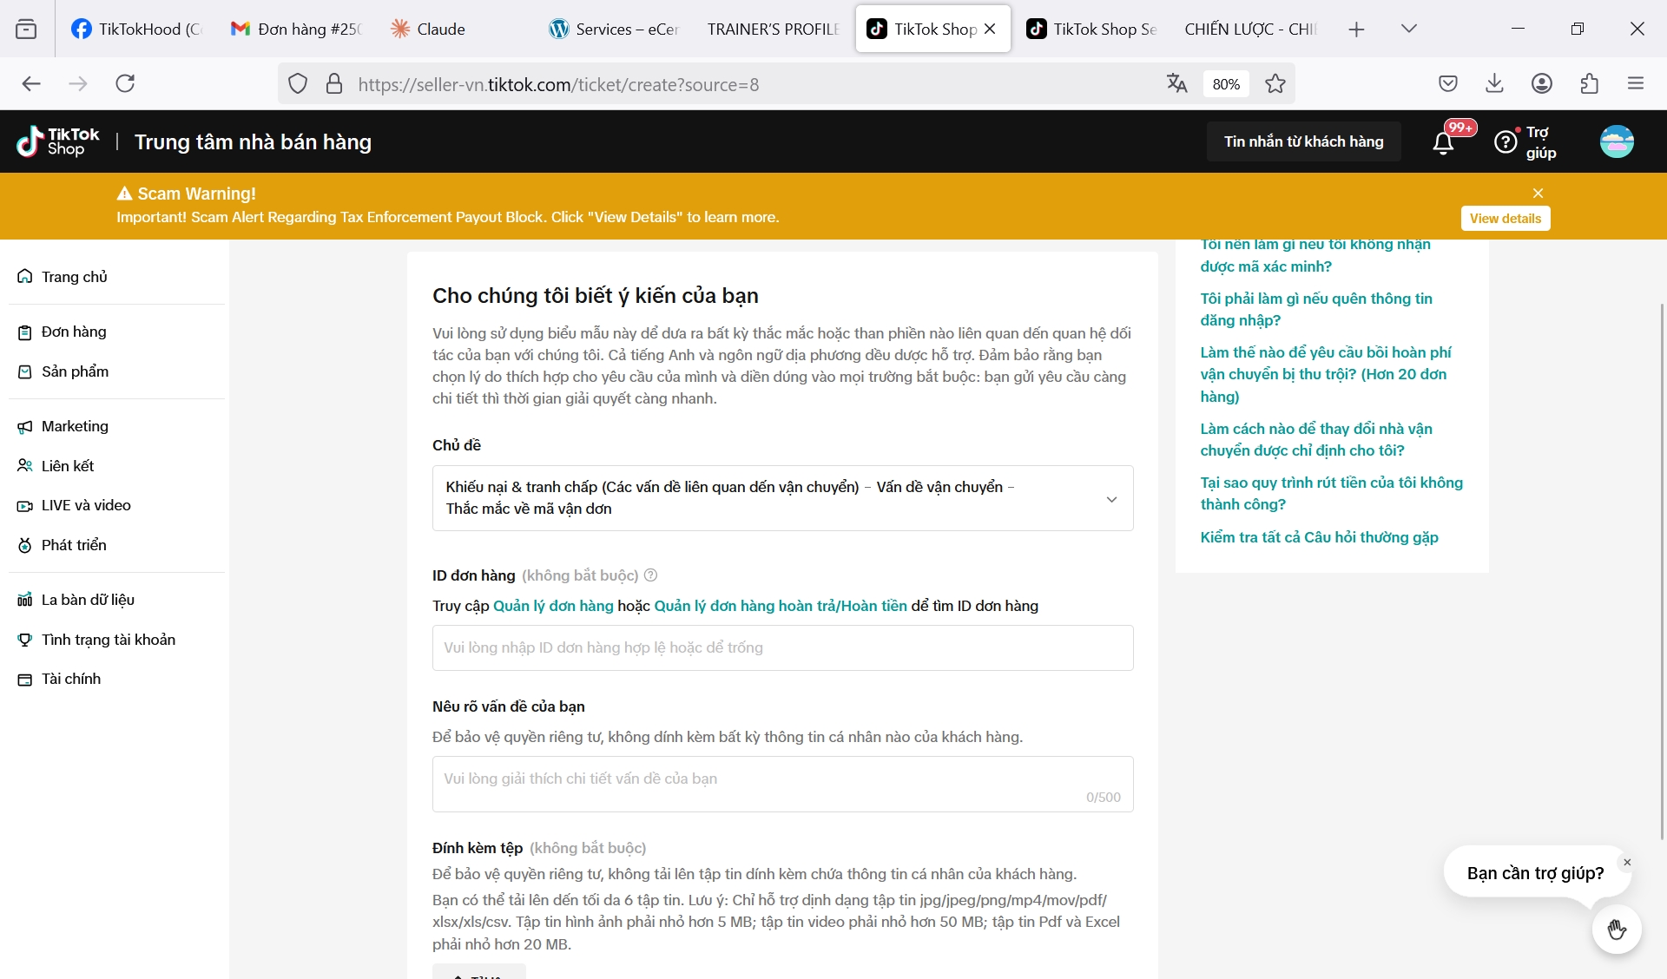Close the Scam Warning banner
1667x979 pixels.
pos(1538,193)
